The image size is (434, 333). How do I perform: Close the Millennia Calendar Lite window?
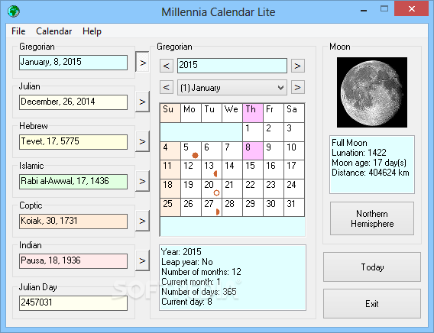(411, 8)
